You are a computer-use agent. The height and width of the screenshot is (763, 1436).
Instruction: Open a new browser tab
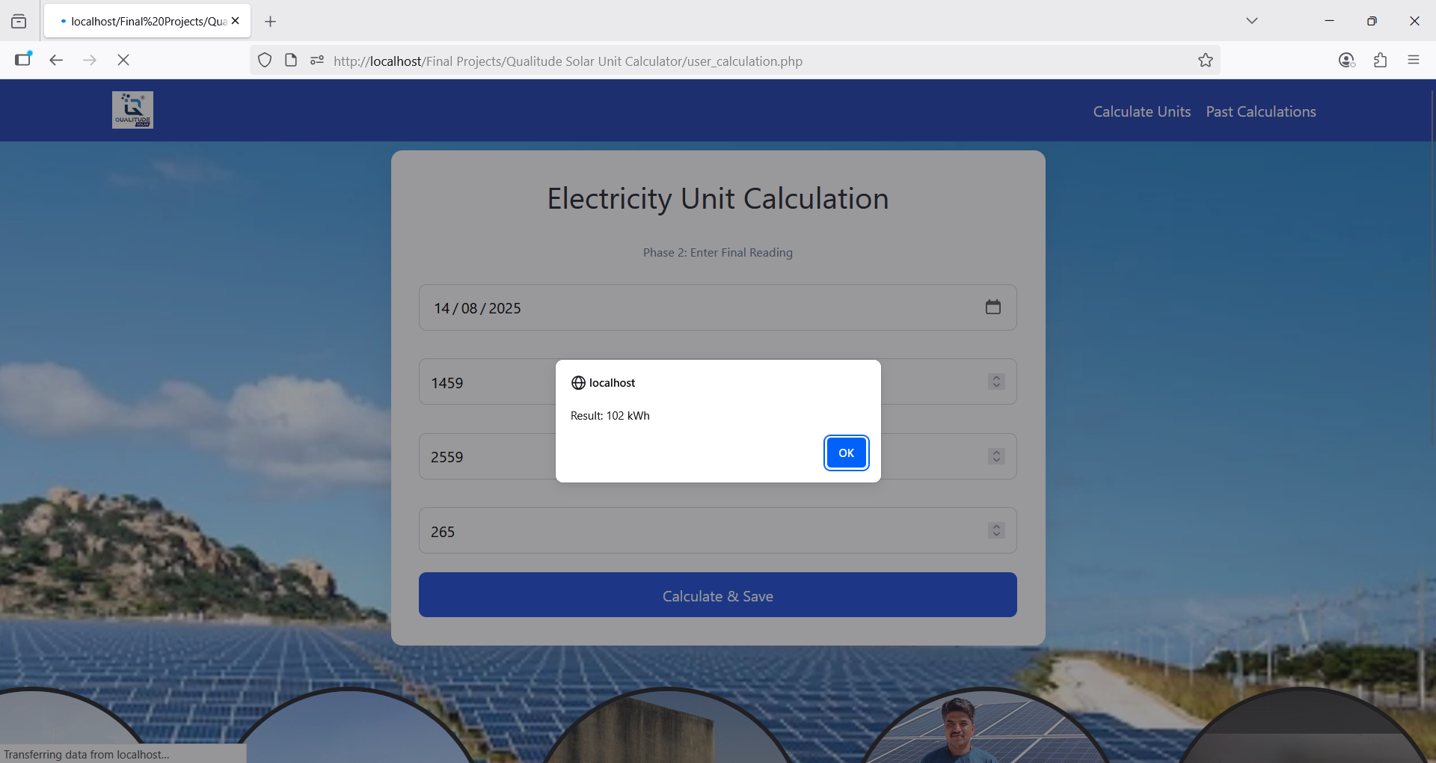pyautogui.click(x=271, y=22)
